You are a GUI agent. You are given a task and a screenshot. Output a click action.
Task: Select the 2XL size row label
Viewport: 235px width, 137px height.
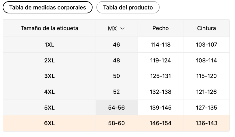49,61
